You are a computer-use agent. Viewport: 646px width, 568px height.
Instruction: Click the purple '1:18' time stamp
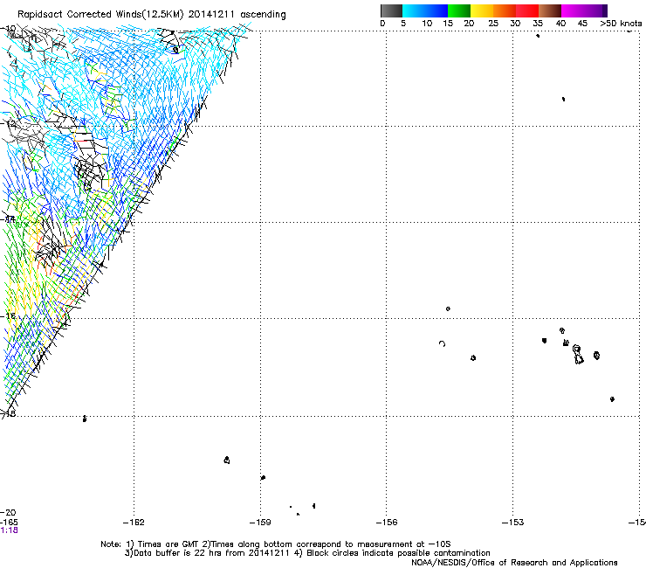point(9,530)
